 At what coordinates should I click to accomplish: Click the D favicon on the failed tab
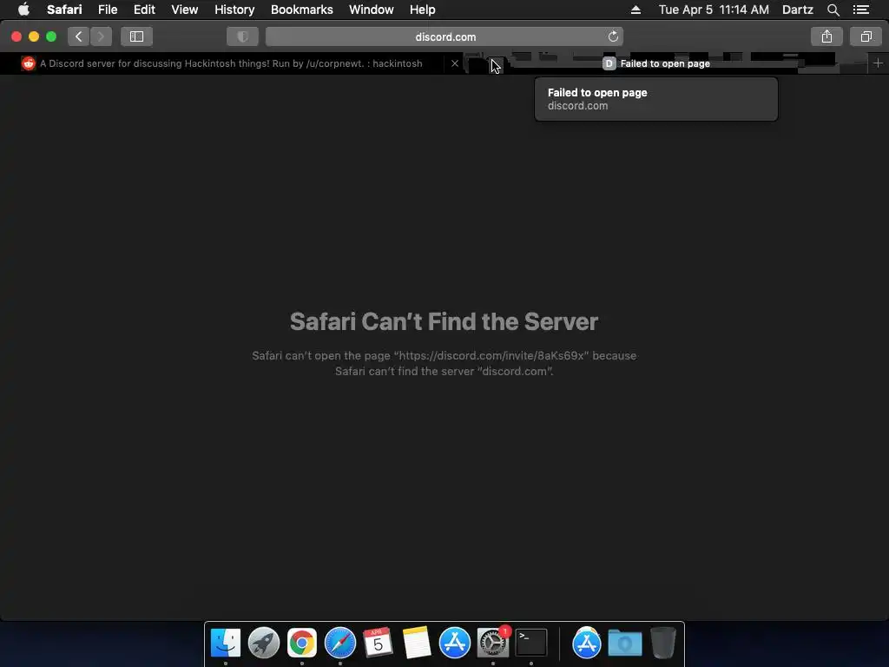click(x=609, y=63)
